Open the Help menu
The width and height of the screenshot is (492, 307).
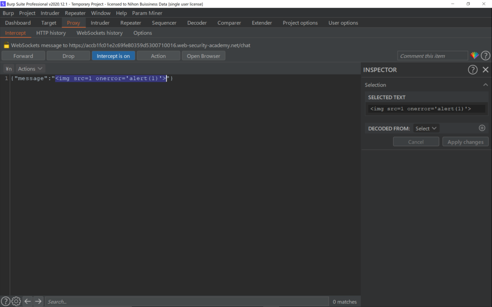pos(121,13)
